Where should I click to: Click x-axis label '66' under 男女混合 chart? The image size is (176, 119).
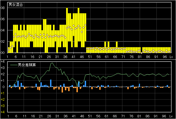click(115, 57)
